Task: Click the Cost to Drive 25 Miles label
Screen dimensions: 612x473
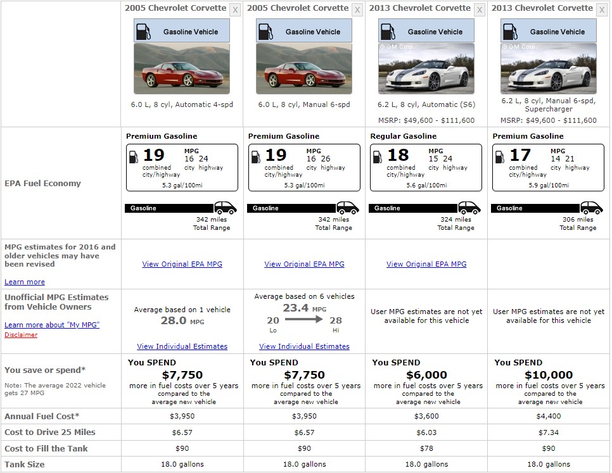Action: (x=50, y=432)
